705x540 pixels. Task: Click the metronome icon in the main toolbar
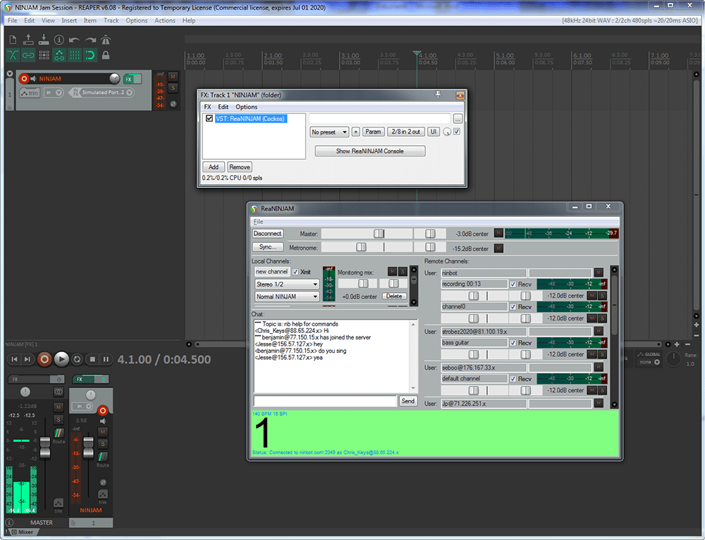[106, 39]
